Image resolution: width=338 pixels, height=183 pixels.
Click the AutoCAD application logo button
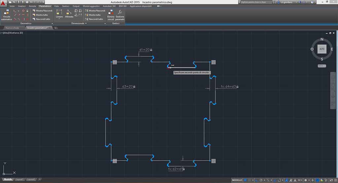pos(4,3)
